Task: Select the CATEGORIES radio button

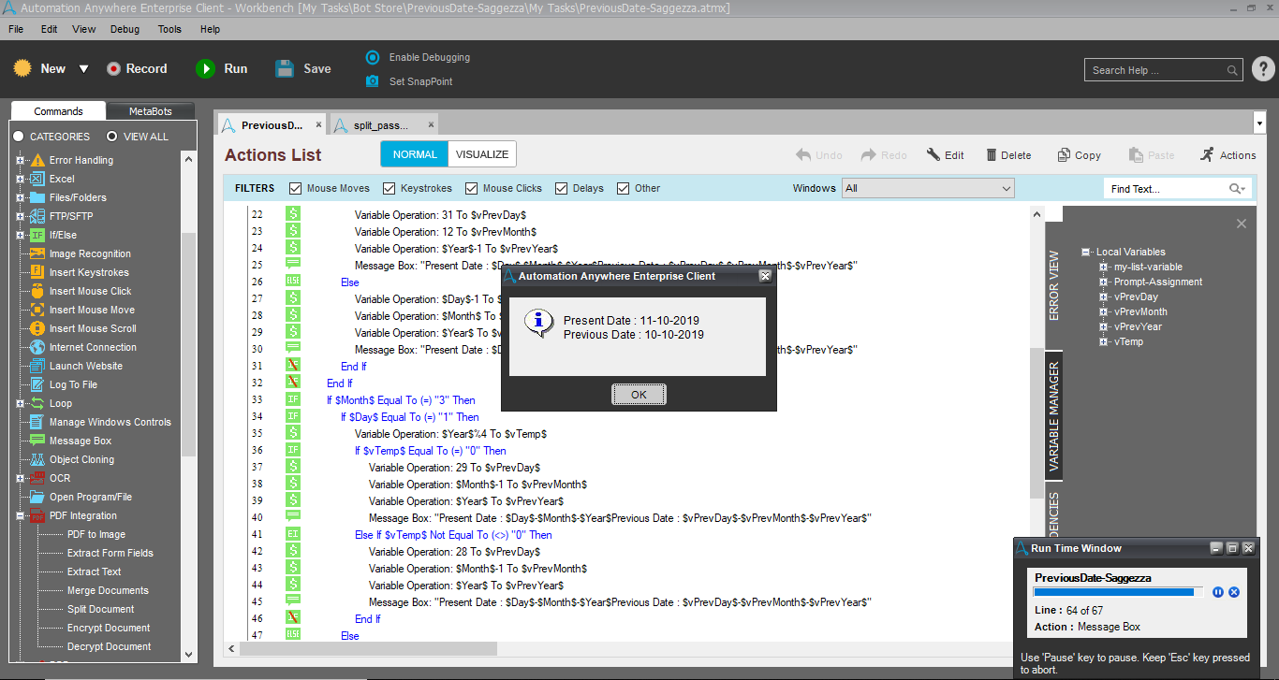Action: click(18, 137)
